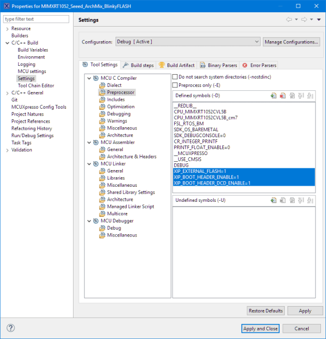Collapse the C/C++ Build tree node
The image size is (326, 339).
coord(7,43)
